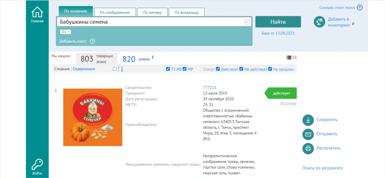
Task: Open help icon next to Сколько стоит поиск
Action: (x=360, y=8)
